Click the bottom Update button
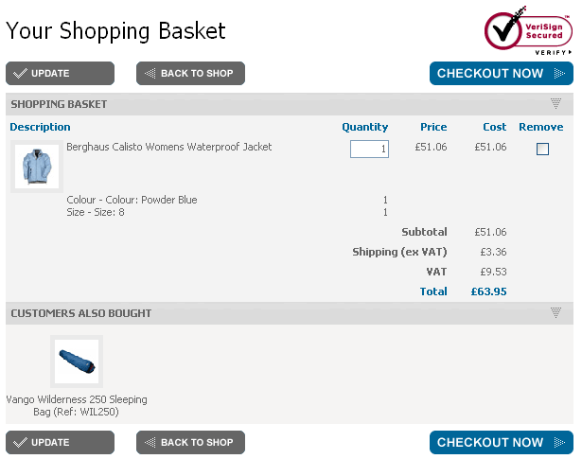This screenshot has height=459, width=582. click(x=60, y=442)
